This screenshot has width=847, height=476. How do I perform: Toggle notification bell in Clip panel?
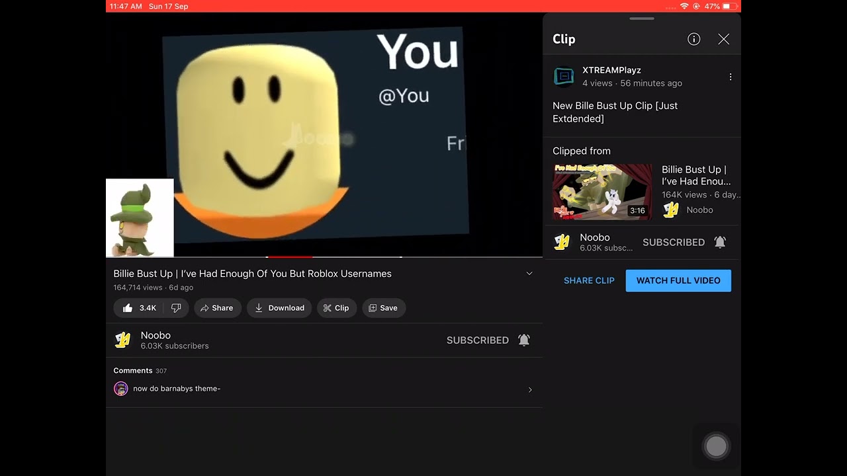click(720, 242)
